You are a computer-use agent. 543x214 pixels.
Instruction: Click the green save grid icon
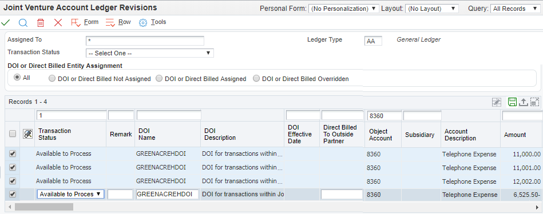point(512,102)
